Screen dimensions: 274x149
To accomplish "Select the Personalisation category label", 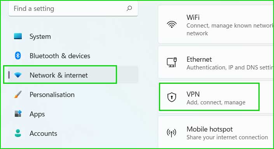I will [52, 95].
